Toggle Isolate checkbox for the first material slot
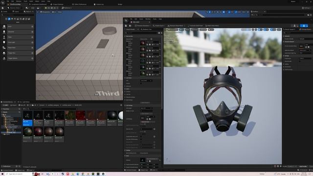Image resolution: width=313 pixels, height=176 pixels. 127,45
